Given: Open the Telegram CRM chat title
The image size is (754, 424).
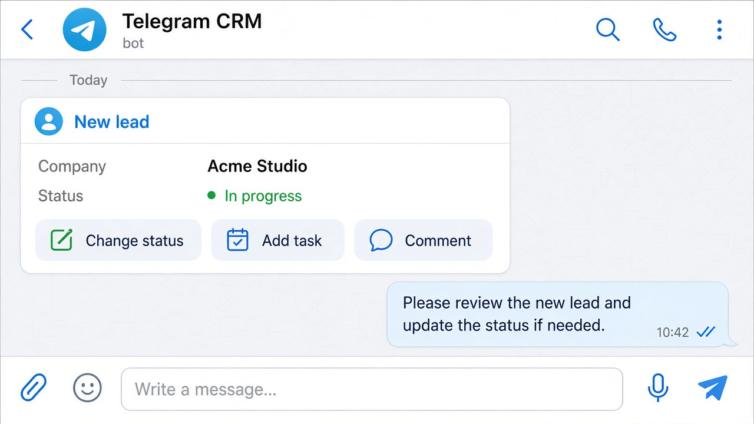Looking at the screenshot, I should point(192,22).
